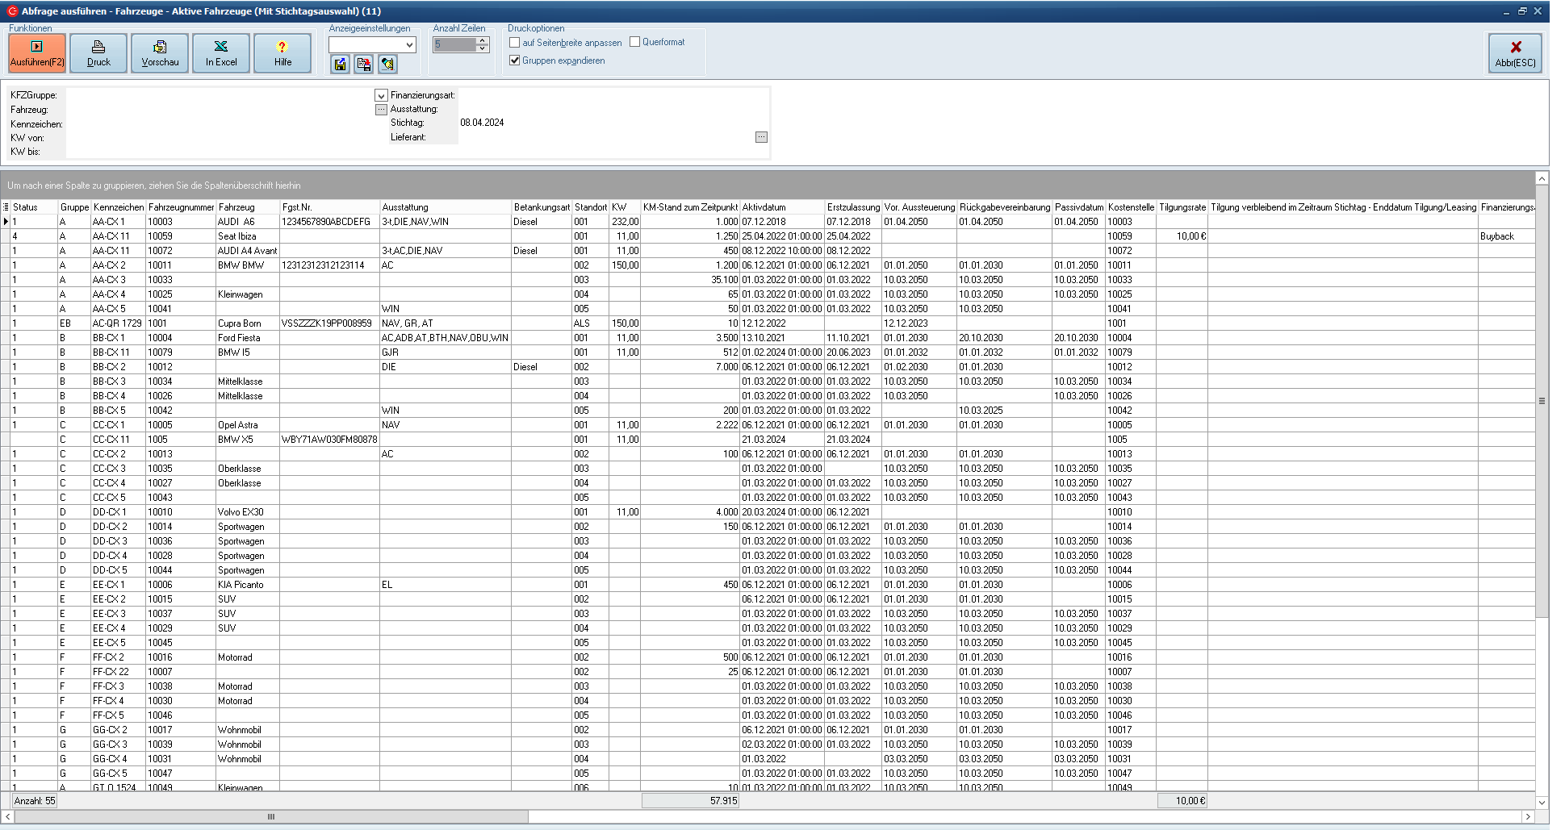The width and height of the screenshot is (1565, 830).
Task: Sort the table by the Kennzeichen column header
Action: (118, 207)
